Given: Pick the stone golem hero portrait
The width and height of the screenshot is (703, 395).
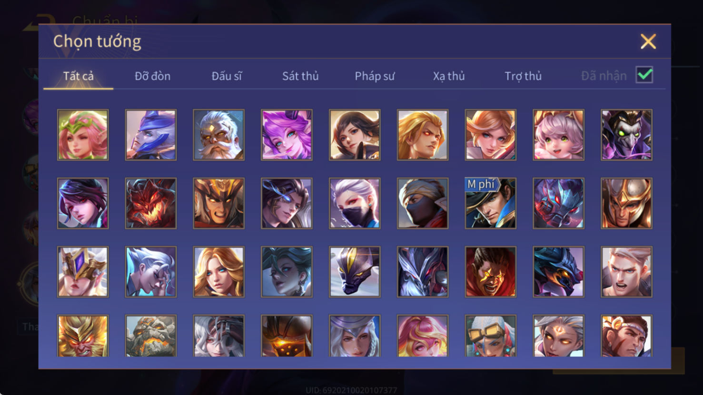Looking at the screenshot, I should (x=151, y=336).
